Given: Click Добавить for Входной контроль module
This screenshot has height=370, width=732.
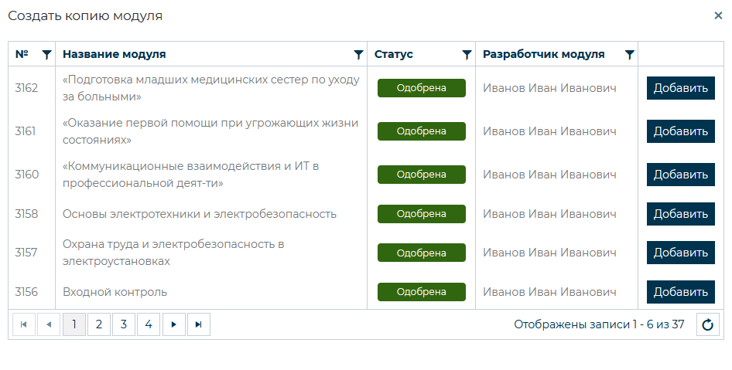Looking at the screenshot, I should (680, 292).
